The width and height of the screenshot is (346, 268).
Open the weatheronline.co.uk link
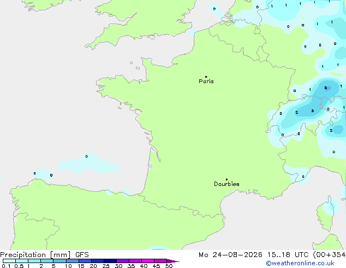tap(300, 263)
